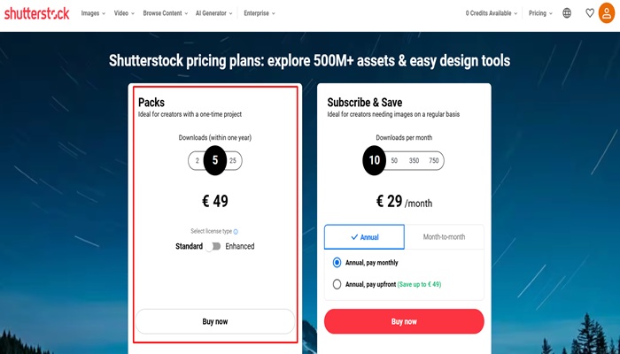Expand the Images dropdown menu
This screenshot has height=354, width=620.
[x=93, y=13]
